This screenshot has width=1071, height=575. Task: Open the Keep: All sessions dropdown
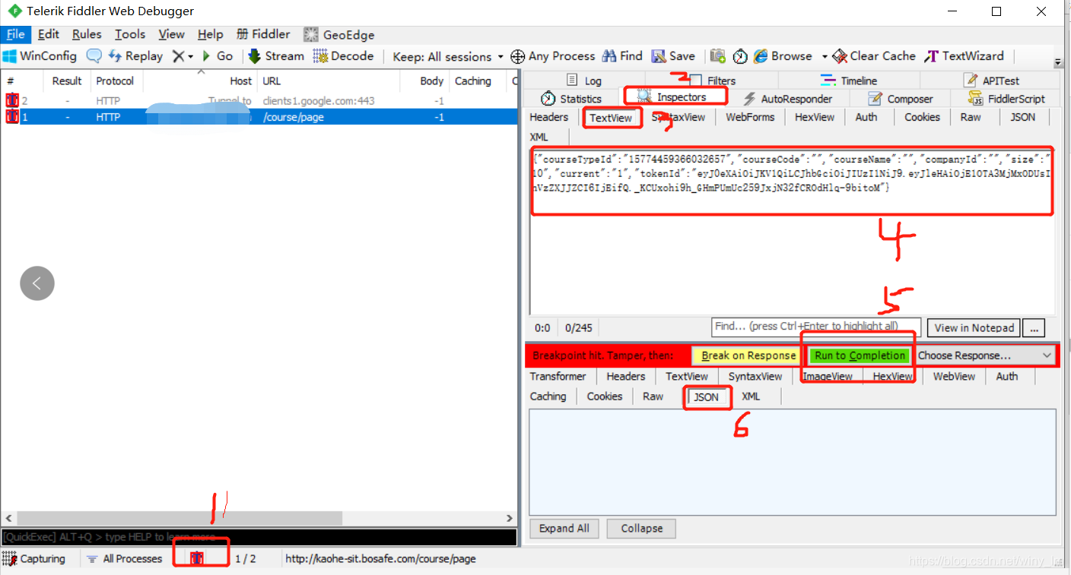click(448, 56)
